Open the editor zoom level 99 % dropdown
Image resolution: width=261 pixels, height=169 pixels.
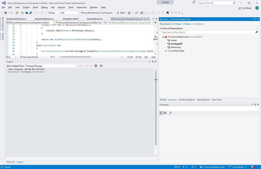click(x=11, y=57)
